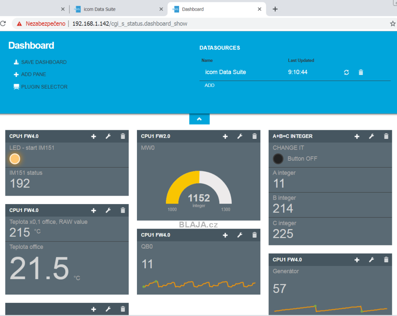Image resolution: width=397 pixels, height=316 pixels.
Task: Show the Nezabezpečeno site security info
Action: (x=41, y=24)
